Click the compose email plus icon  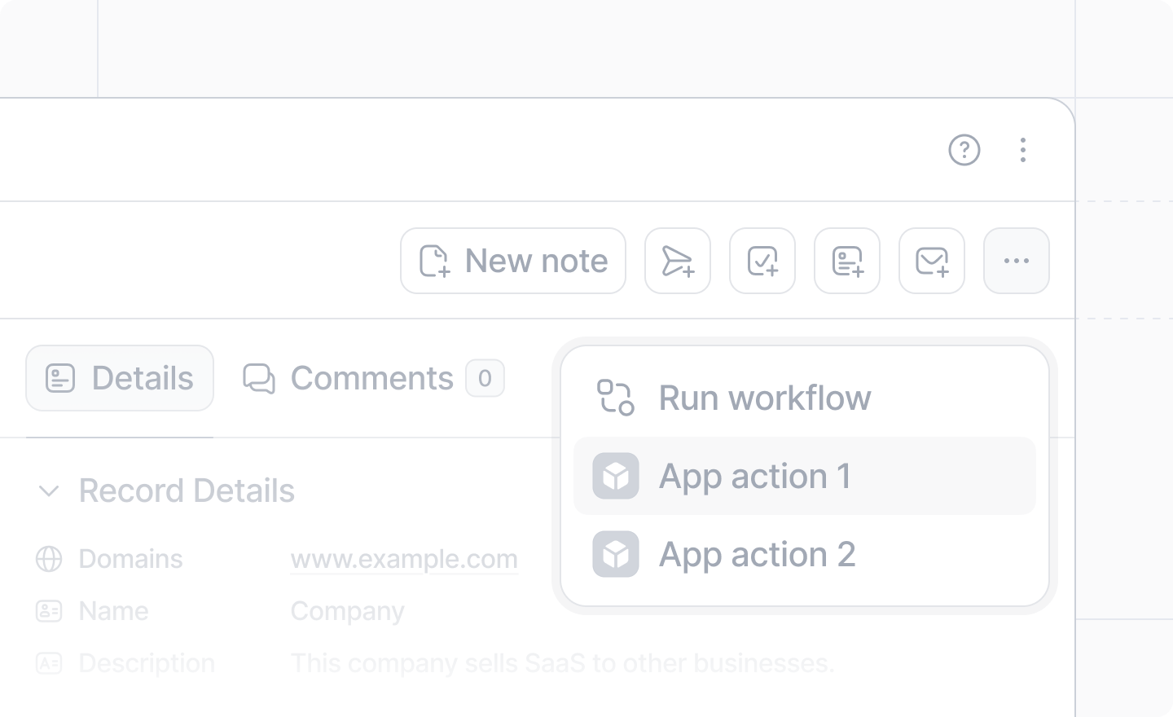click(x=932, y=261)
